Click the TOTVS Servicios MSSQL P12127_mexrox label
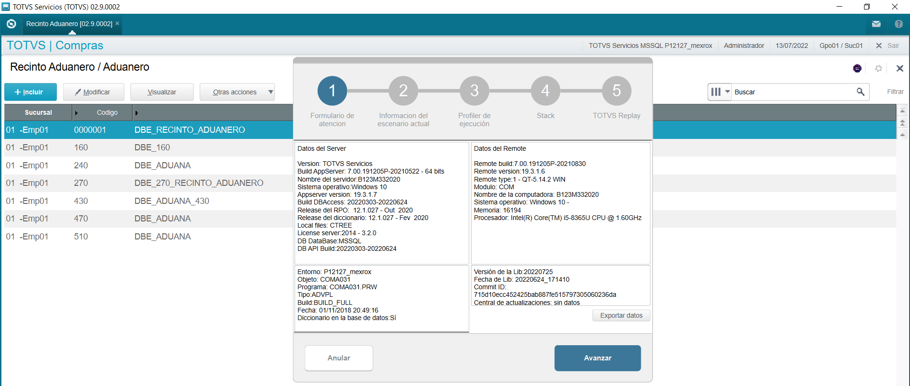The image size is (910, 386). (x=651, y=46)
